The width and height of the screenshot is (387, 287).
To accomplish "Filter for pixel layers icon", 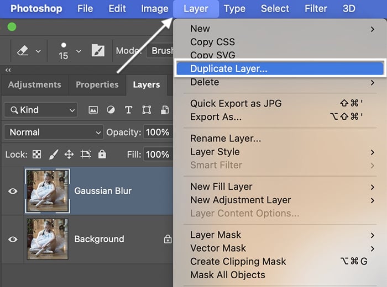I will (x=93, y=110).
